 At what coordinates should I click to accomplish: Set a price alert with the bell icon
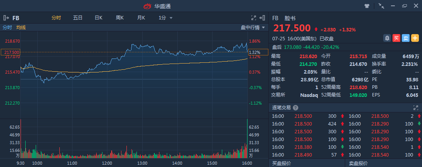coord(387,38)
